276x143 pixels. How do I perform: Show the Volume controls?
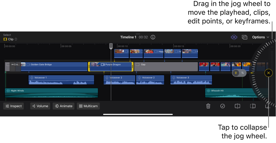(40, 106)
